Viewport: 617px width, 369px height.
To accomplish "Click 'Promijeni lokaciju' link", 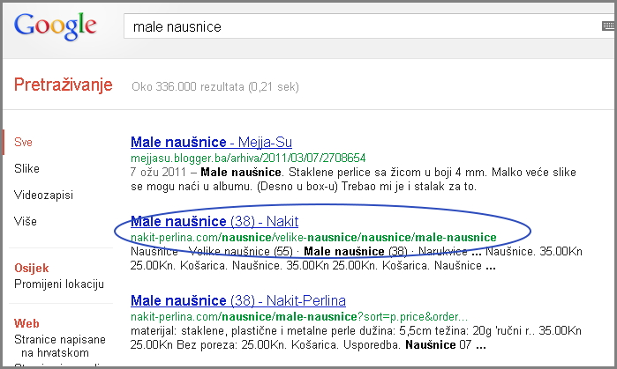I will coord(59,284).
